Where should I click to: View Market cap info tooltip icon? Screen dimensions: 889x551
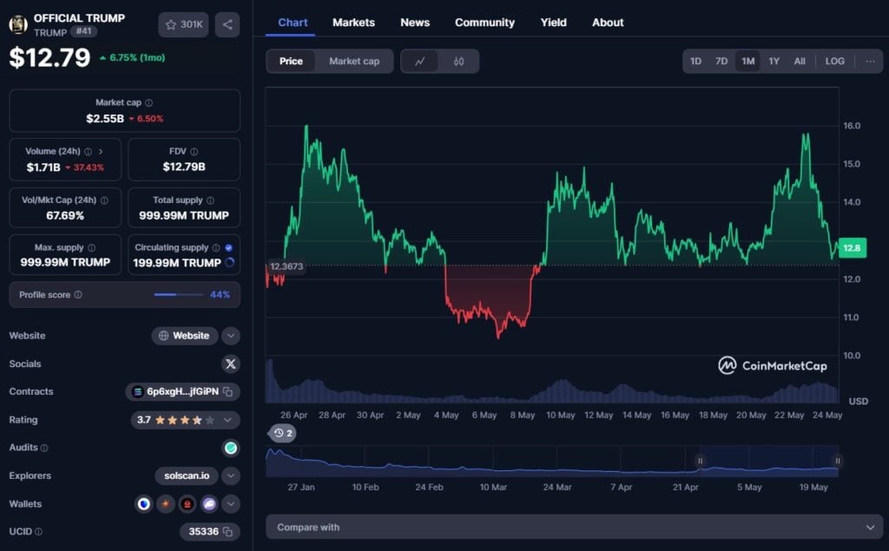click(149, 102)
